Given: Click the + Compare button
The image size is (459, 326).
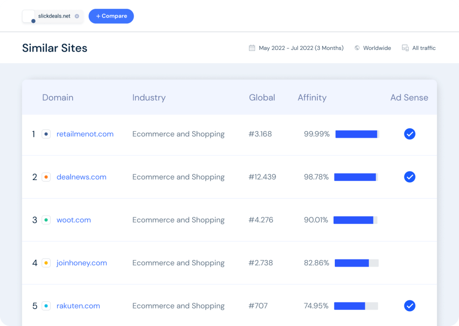Looking at the screenshot, I should (111, 16).
